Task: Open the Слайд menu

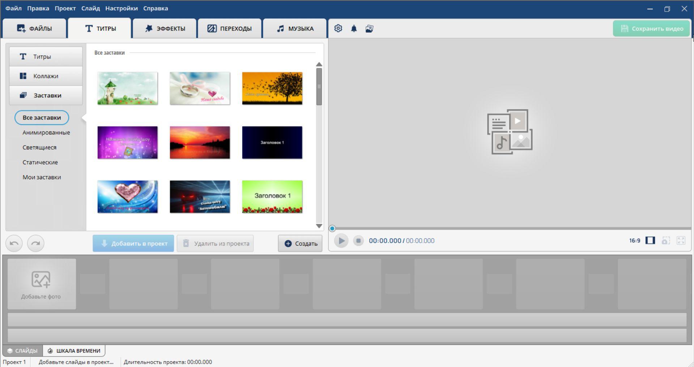Action: [90, 8]
